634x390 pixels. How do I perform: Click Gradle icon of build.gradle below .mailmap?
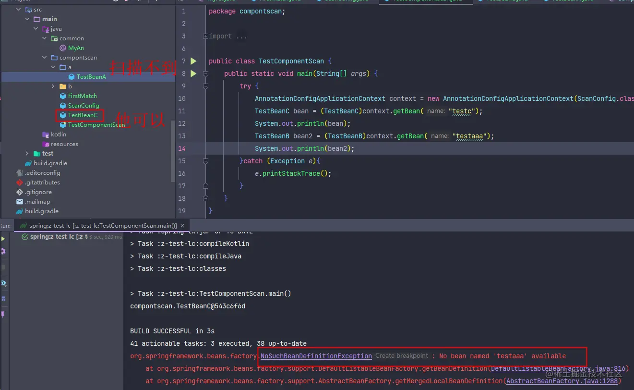pos(20,211)
